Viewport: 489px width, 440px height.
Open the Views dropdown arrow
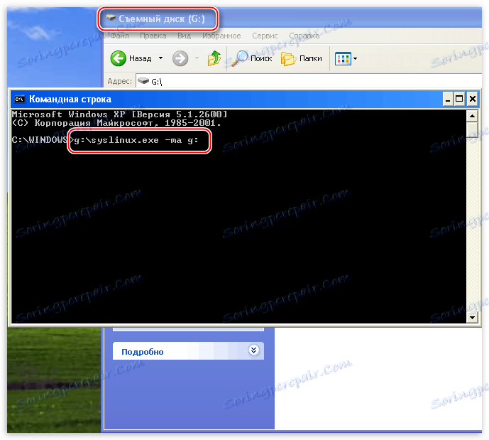355,59
